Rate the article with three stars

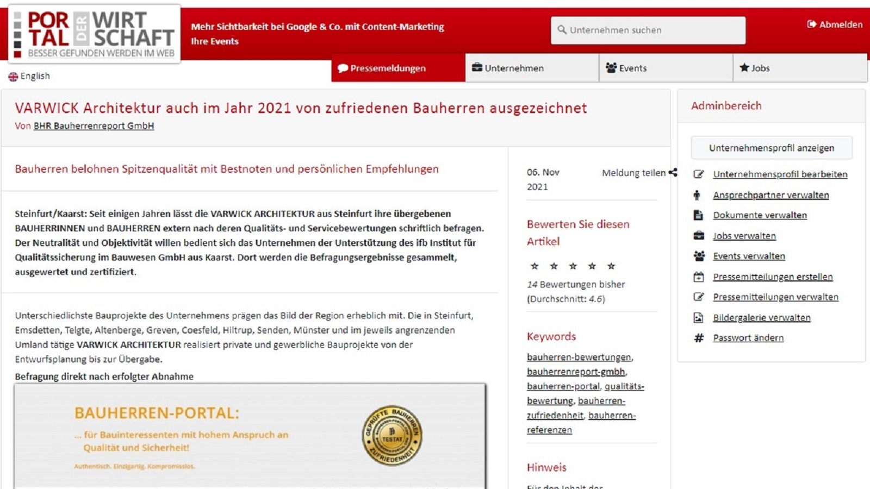point(573,266)
